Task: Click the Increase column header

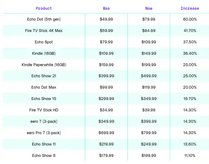Action: 190,8
